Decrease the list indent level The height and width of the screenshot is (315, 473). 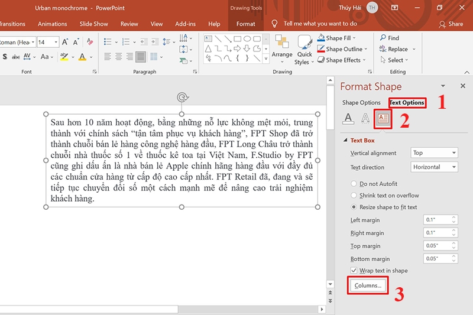point(144,41)
